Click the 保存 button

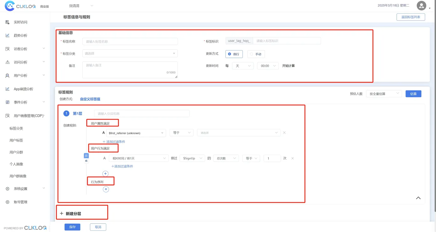coord(72,227)
